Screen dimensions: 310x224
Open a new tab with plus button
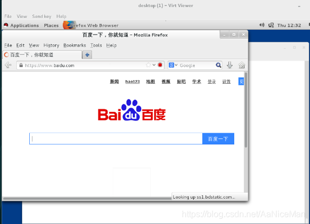tap(87, 55)
